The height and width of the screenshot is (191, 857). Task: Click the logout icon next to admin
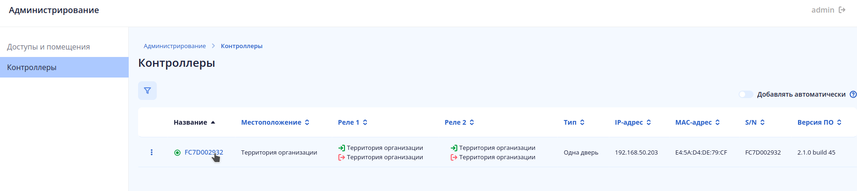(842, 10)
